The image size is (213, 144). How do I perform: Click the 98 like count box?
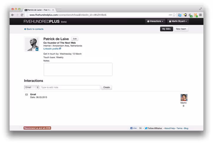(x=140, y=128)
